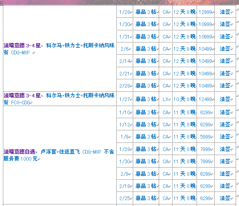The image size is (239, 206).
Task: Click 10499 in the 2/6 row
Action: coord(206,49)
